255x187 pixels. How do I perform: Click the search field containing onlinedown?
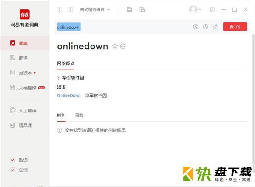tap(124, 27)
